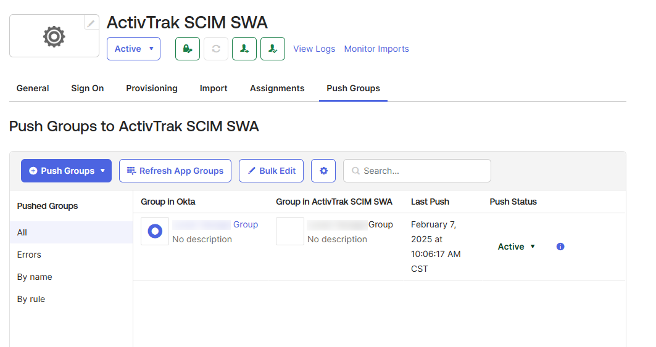Click the user checkmark icon button
This screenshot has height=347, width=656.
click(273, 49)
